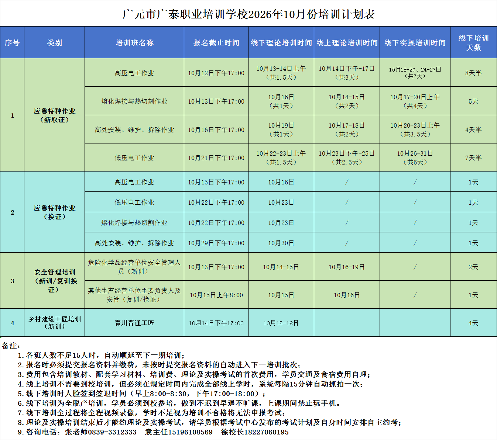
Task: Select note 9 with 咨询电话 contact numbers
Action: pyautogui.click(x=153, y=432)
